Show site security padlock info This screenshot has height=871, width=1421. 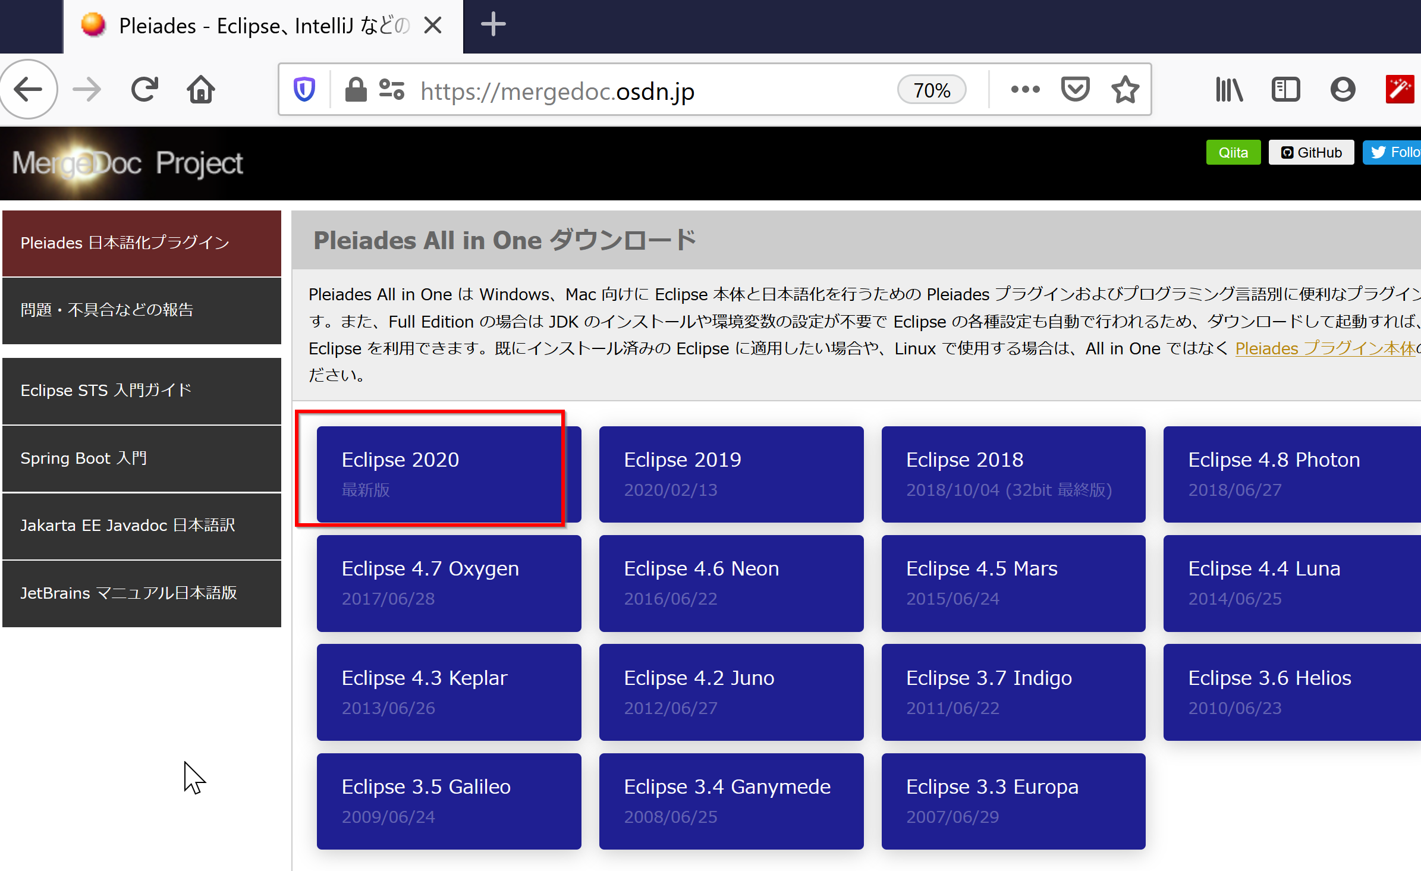356,90
